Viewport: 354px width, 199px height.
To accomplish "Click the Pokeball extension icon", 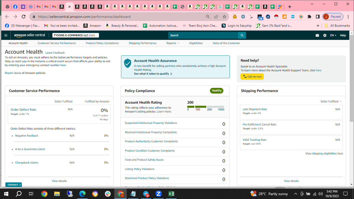I will pos(276,17).
